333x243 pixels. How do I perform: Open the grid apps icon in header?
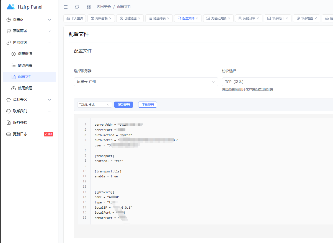(89, 7)
